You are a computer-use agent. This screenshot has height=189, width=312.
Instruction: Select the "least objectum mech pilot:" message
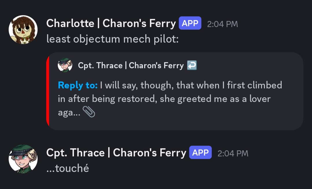(x=112, y=39)
